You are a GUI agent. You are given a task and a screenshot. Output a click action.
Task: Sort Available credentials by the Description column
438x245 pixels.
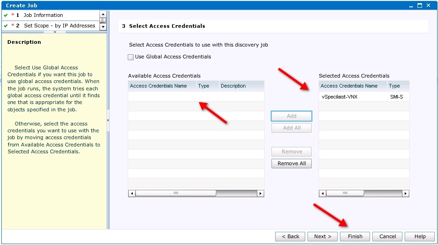[x=233, y=86]
